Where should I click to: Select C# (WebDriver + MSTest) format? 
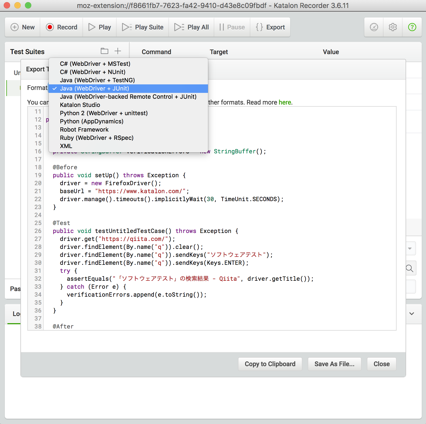click(x=95, y=64)
